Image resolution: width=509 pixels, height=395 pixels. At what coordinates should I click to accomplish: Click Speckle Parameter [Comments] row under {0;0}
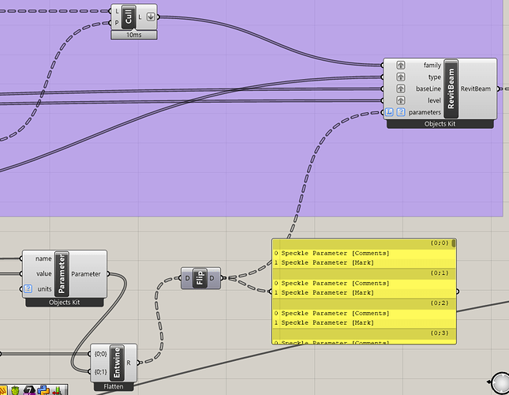click(362, 253)
